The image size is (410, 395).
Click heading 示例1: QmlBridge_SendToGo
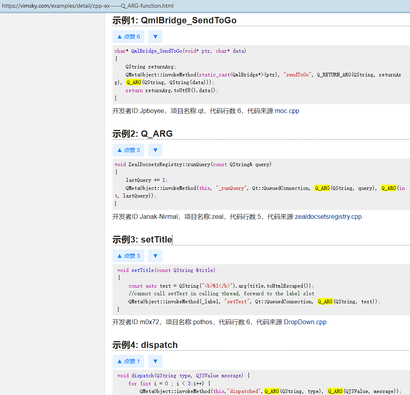(x=174, y=20)
